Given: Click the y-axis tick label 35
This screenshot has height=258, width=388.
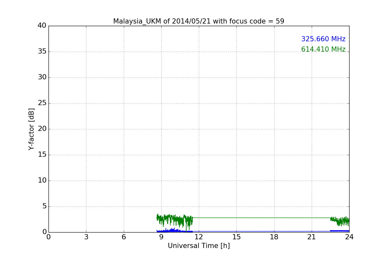Looking at the screenshot, I should click(42, 52).
